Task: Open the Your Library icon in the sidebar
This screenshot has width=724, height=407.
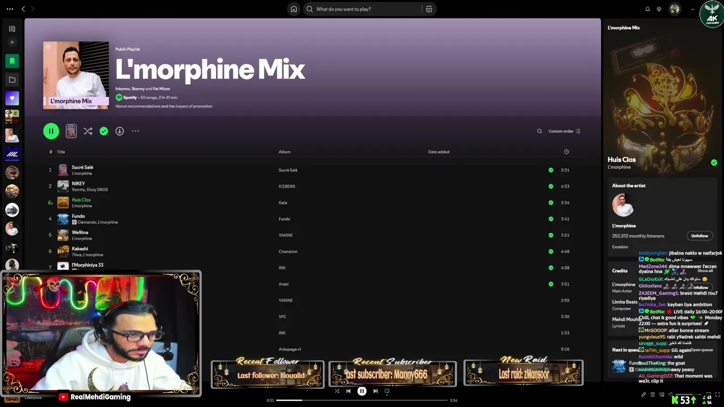Action: tap(12, 29)
